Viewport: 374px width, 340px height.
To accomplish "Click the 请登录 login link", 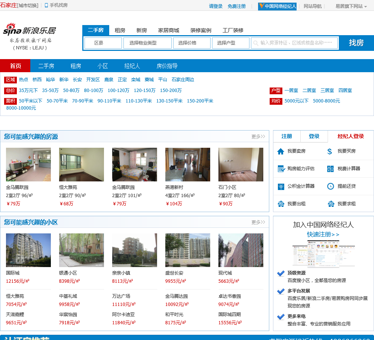I will point(216,6).
